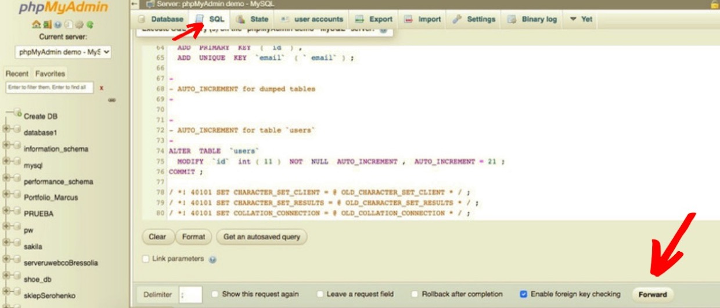Open the user accounts tab
720x308 pixels.
pyautogui.click(x=312, y=19)
